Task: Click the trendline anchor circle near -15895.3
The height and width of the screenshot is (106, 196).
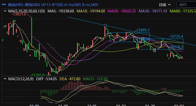Action: pos(136,32)
